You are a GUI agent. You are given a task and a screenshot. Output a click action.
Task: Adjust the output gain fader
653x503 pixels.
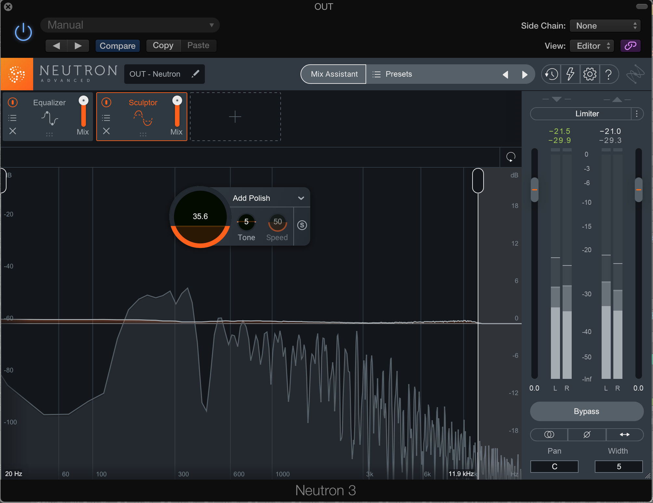pyautogui.click(x=638, y=189)
